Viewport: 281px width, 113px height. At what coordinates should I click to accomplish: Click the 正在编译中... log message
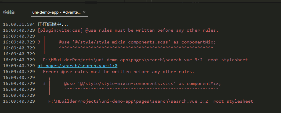pyautogui.click(x=53, y=25)
